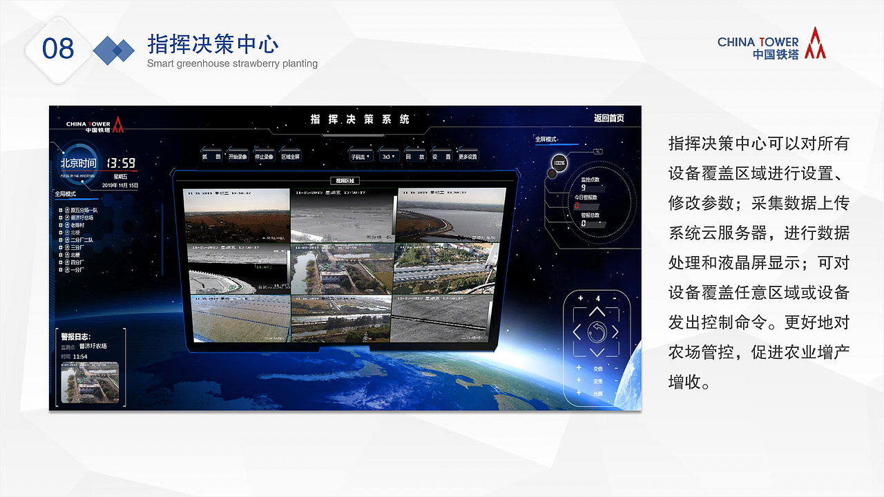
Task: Click the 更多设置 more settings button
Action: click(468, 157)
